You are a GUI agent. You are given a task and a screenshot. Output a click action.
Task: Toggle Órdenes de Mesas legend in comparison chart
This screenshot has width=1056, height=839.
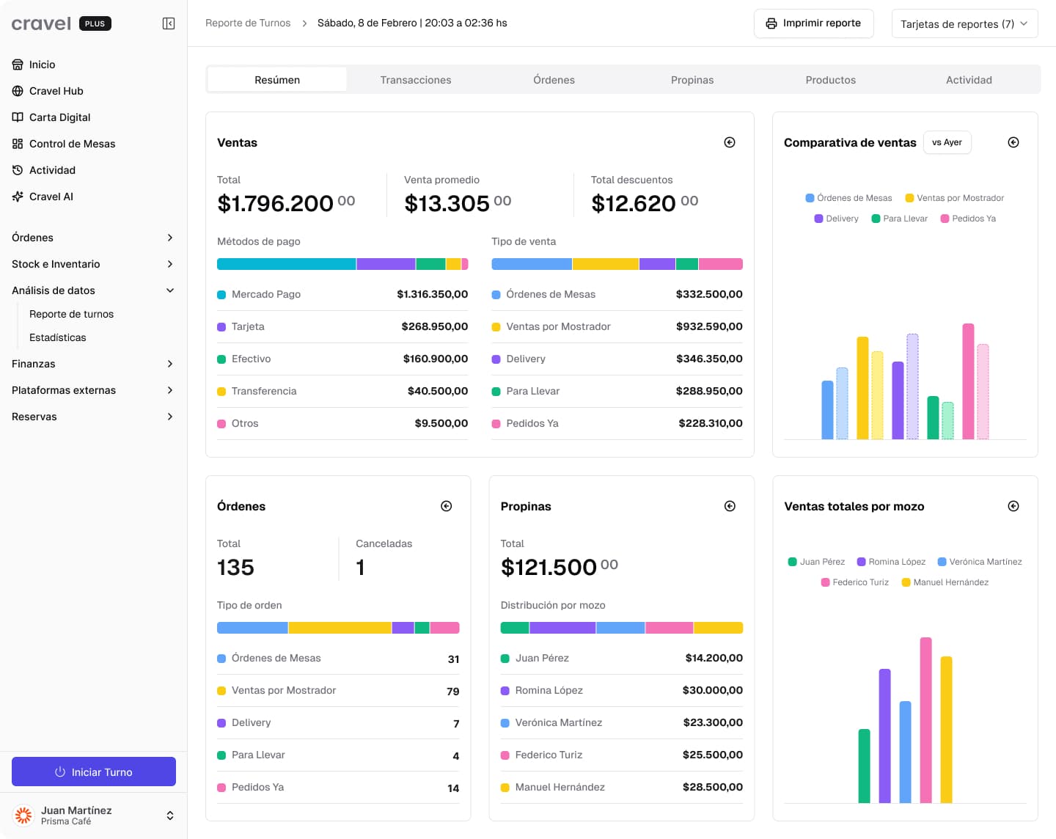848,198
